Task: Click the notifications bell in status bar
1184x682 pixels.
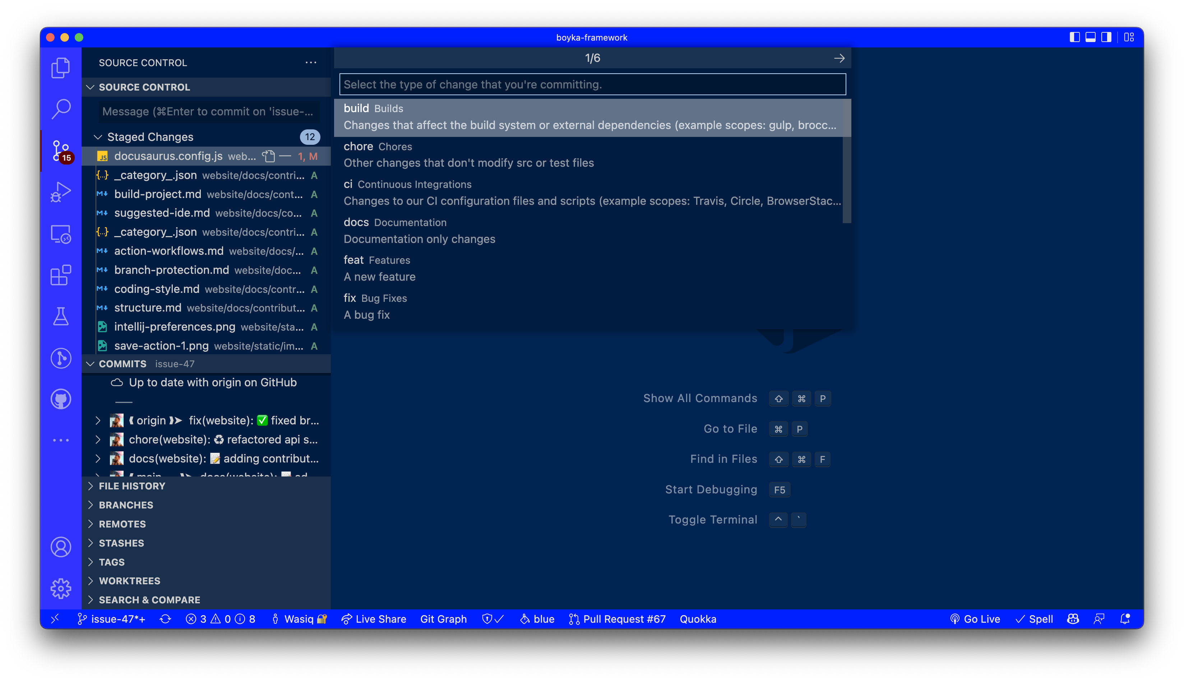Action: (x=1124, y=619)
